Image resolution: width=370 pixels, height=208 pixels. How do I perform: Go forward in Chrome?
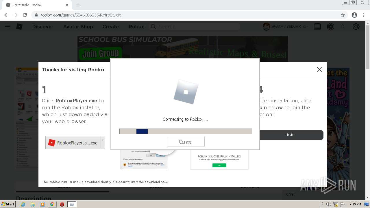(16, 15)
